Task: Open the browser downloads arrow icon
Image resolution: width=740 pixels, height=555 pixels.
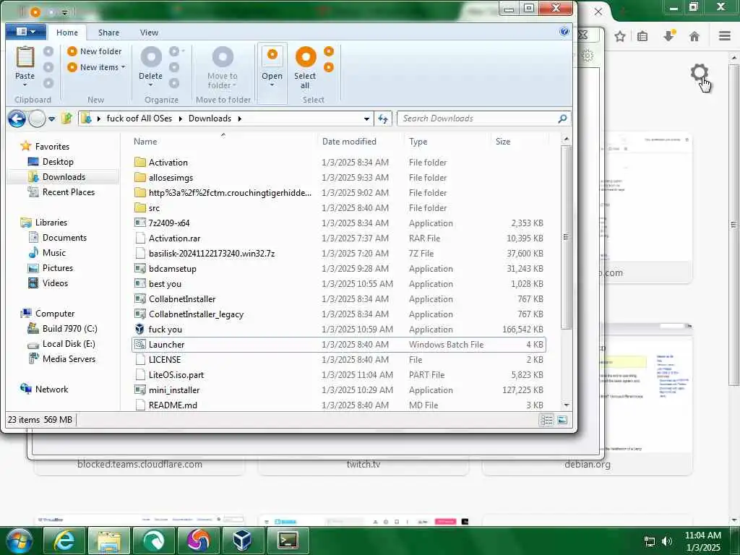Action: point(669,36)
